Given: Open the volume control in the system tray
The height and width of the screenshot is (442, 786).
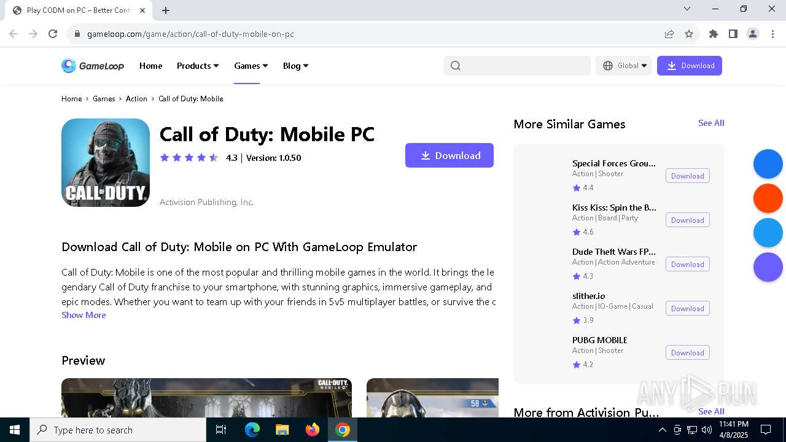Looking at the screenshot, I should (707, 430).
